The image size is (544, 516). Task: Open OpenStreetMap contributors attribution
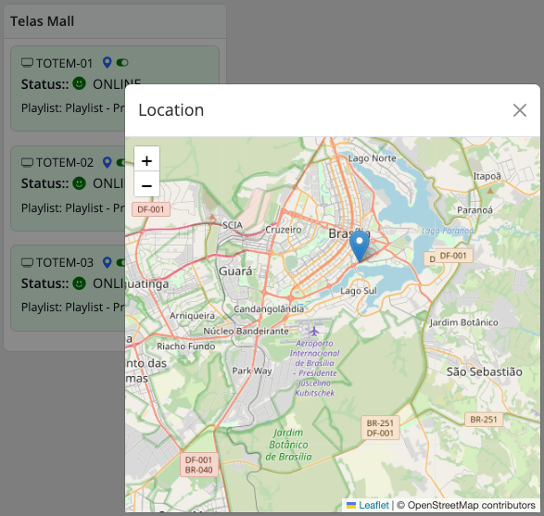pos(471,505)
